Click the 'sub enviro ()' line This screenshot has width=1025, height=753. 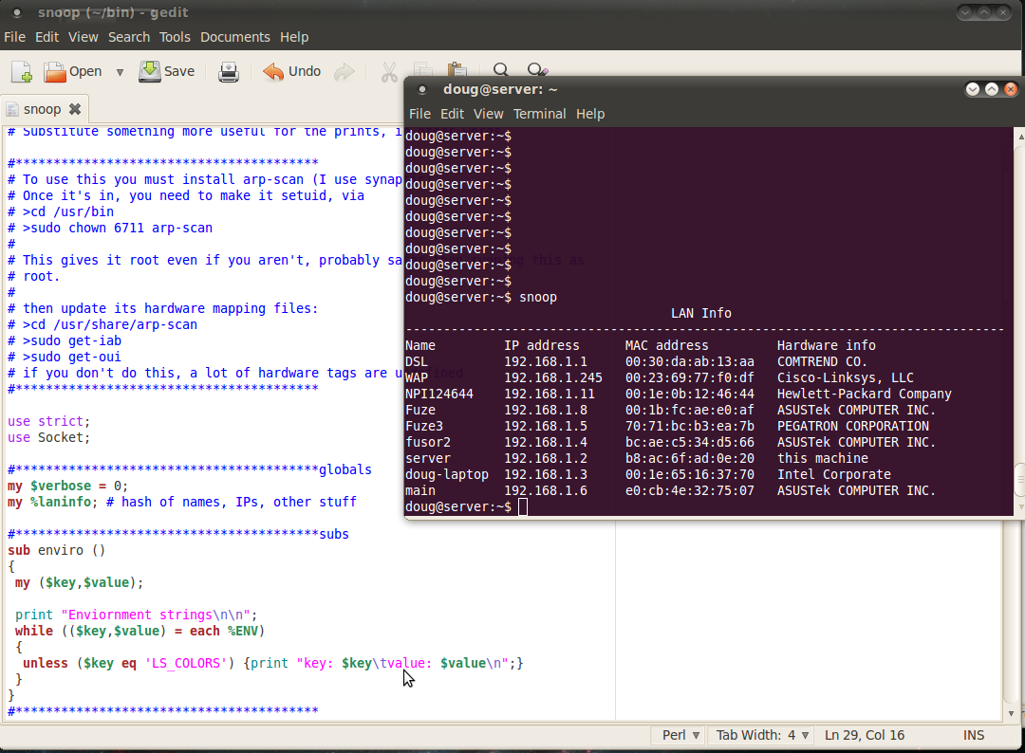56,550
